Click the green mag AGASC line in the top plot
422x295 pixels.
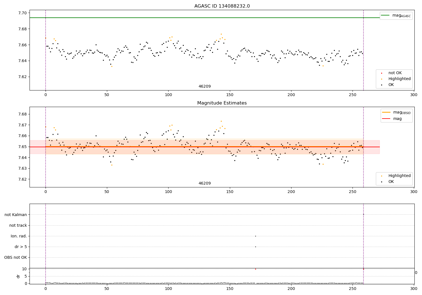[205, 18]
